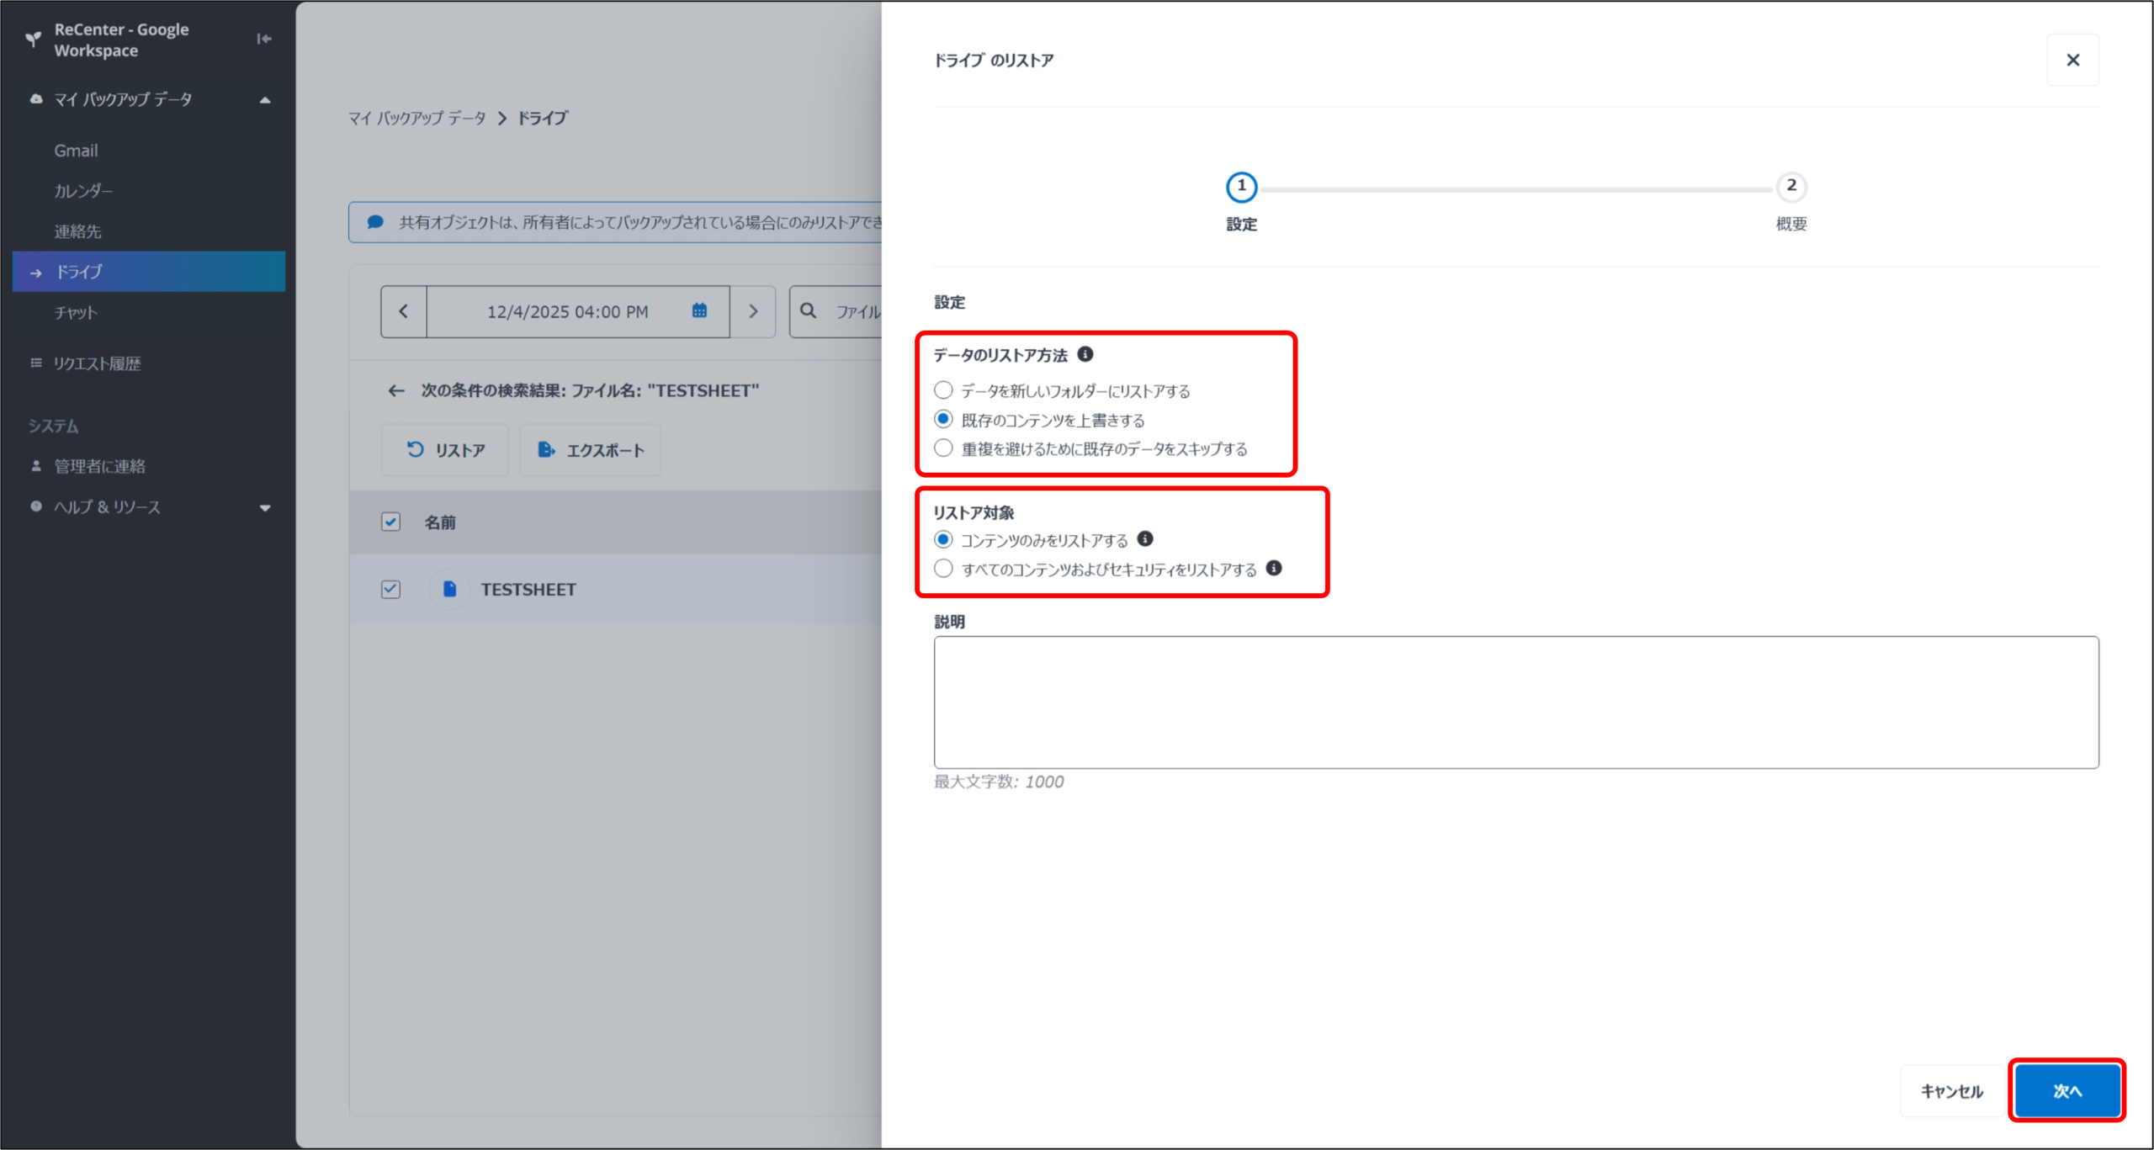This screenshot has width=2154, height=1150.
Task: Go to next backup date with right chevron
Action: tap(753, 311)
